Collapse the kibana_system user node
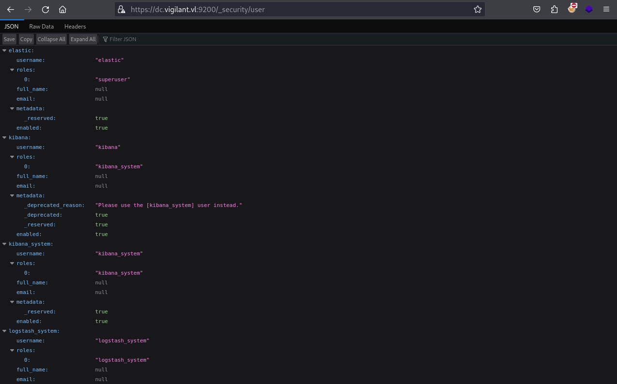 pyautogui.click(x=4, y=244)
